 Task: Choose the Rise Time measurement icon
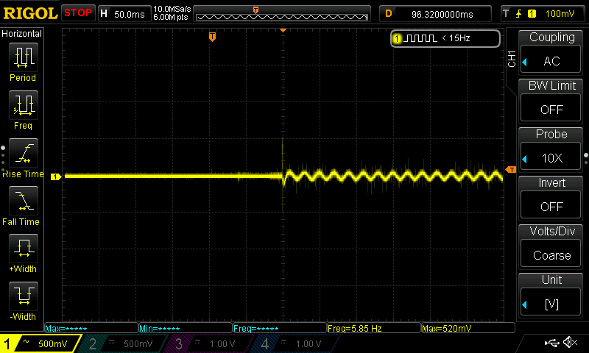(x=23, y=153)
